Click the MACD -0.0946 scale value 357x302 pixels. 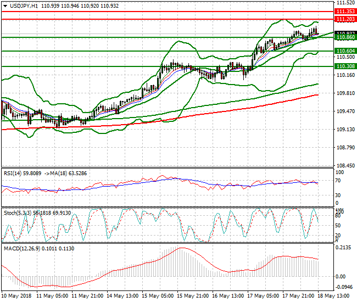(344, 287)
